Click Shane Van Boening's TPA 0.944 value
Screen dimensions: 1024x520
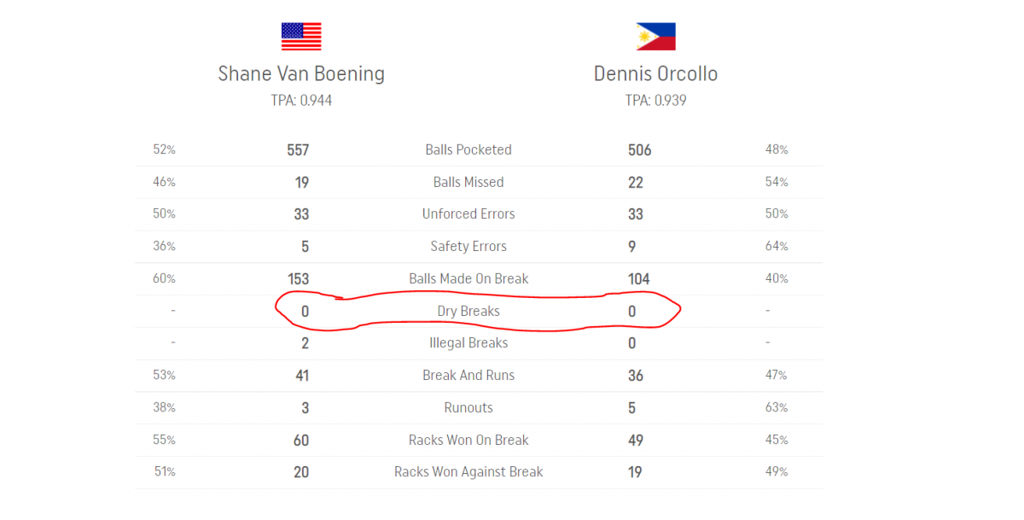[301, 101]
